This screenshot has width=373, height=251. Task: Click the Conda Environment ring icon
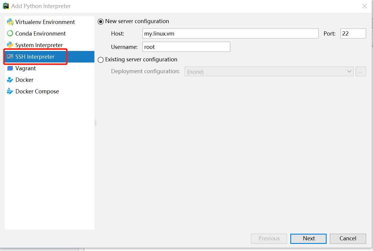point(10,33)
